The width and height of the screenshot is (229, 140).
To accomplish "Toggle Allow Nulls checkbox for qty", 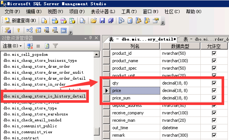I will coord(214,83).
